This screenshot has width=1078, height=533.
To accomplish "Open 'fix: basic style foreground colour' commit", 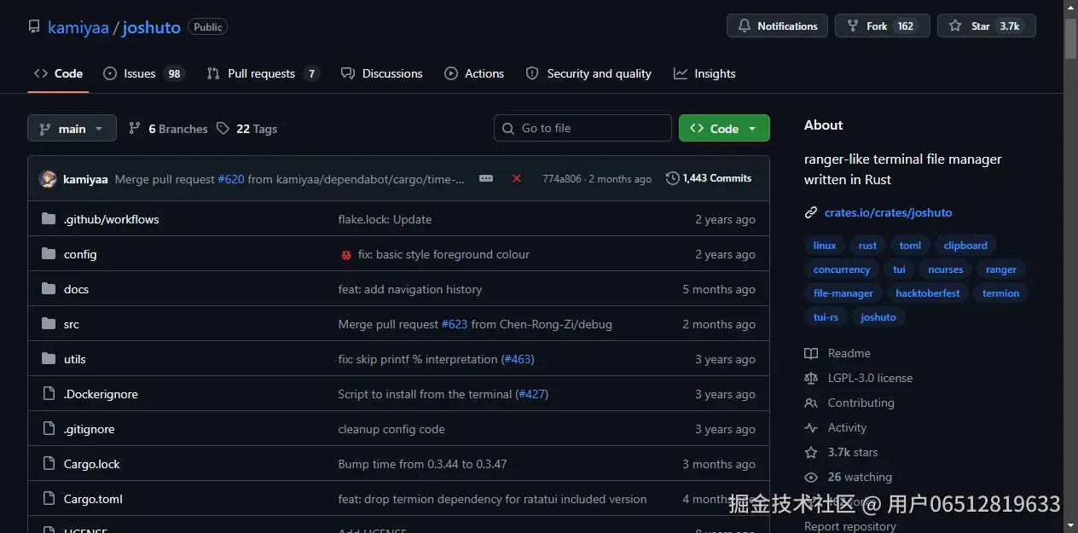I will click(x=443, y=254).
